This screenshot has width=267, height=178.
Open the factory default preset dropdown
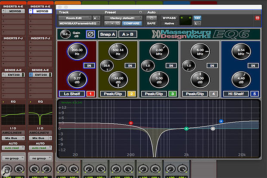point(123,18)
